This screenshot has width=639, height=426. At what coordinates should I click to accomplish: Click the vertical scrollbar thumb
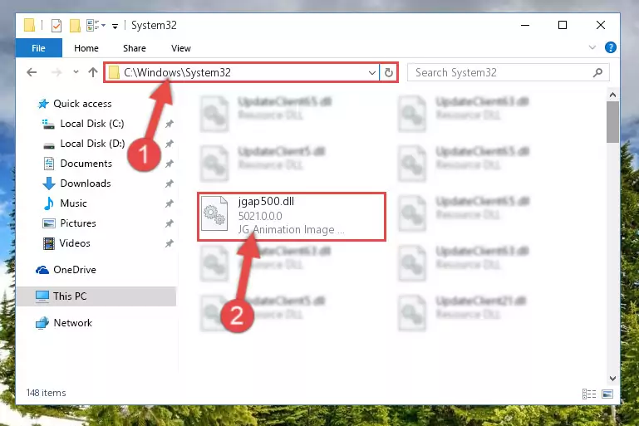(612, 122)
